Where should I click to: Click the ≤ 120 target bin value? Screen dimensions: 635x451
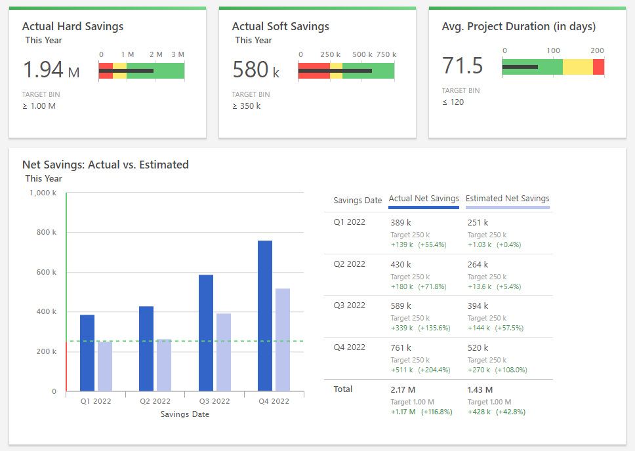[x=453, y=103]
